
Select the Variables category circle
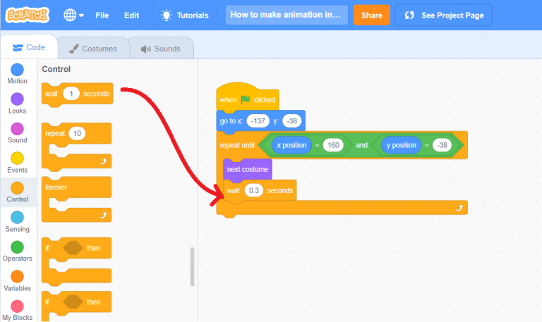tap(18, 277)
